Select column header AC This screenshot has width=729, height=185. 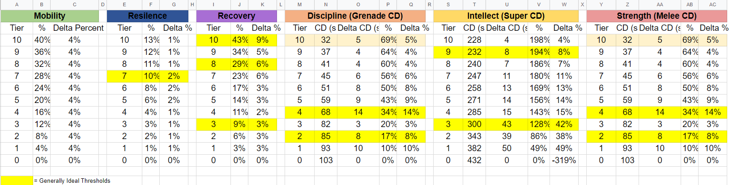tap(712, 4)
